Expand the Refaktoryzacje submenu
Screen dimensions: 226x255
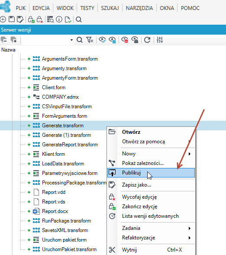(x=151, y=238)
